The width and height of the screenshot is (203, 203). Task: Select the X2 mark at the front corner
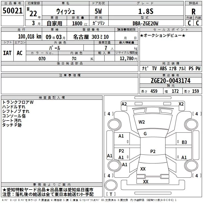click(181, 104)
